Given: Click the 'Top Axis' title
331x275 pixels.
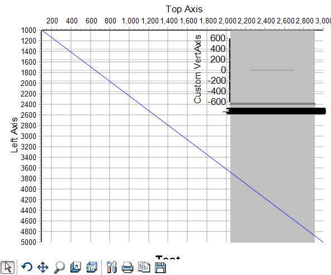Looking at the screenshot, I should [x=184, y=9].
